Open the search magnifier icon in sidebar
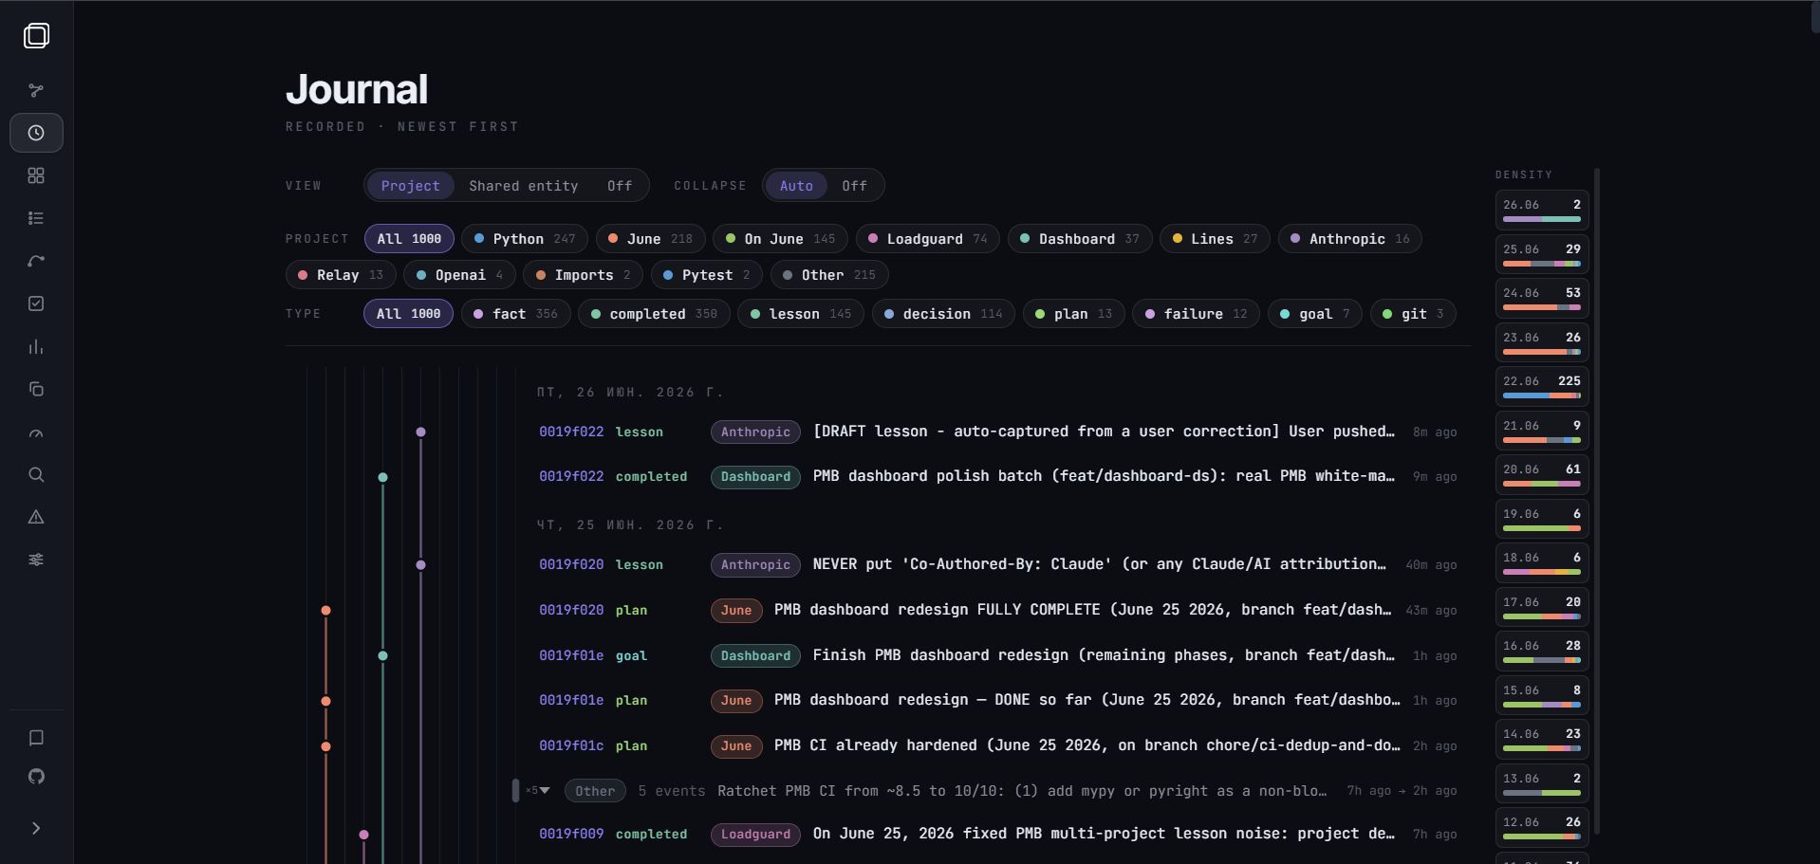 tap(36, 474)
